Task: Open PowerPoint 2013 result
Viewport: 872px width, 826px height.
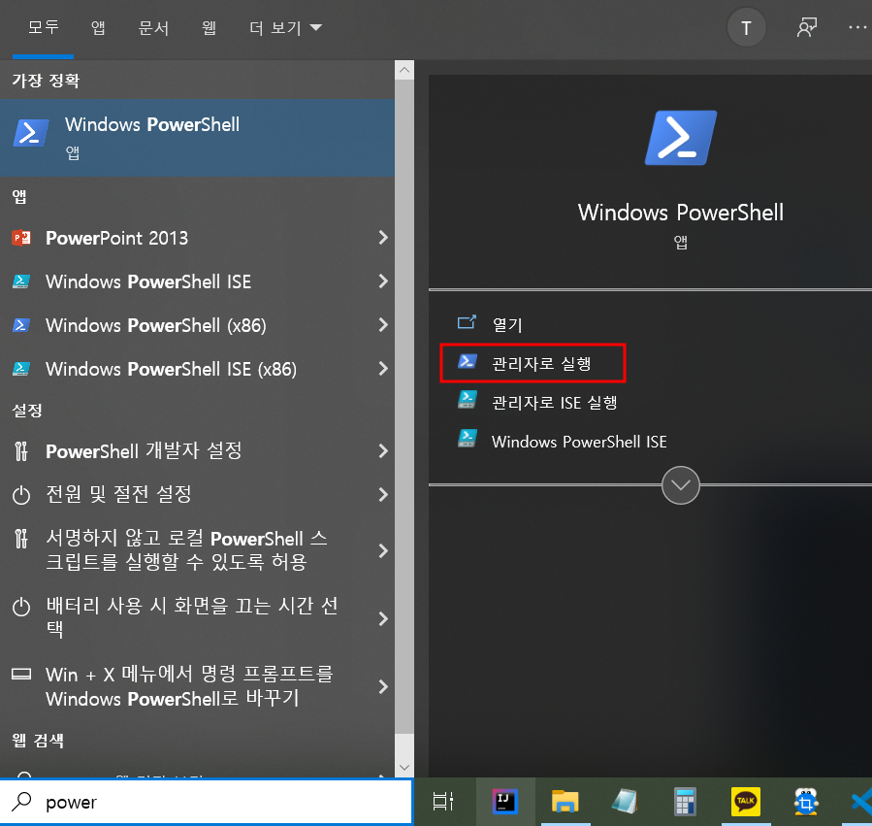Action: pyautogui.click(x=198, y=238)
